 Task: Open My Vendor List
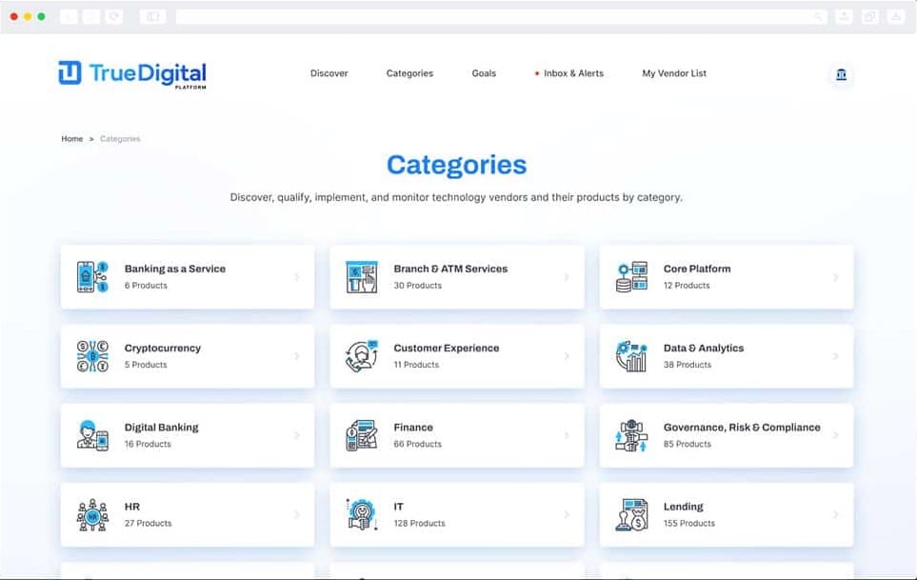(674, 73)
